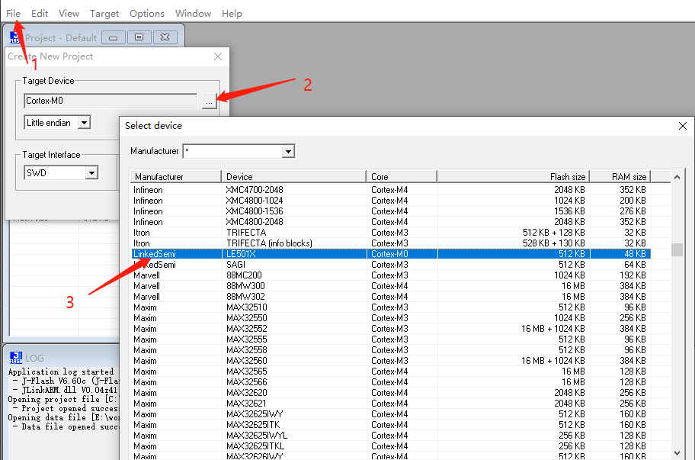Screen dimensions: 695x460
Task: Sort by the RAM size column header
Action: tap(620, 176)
